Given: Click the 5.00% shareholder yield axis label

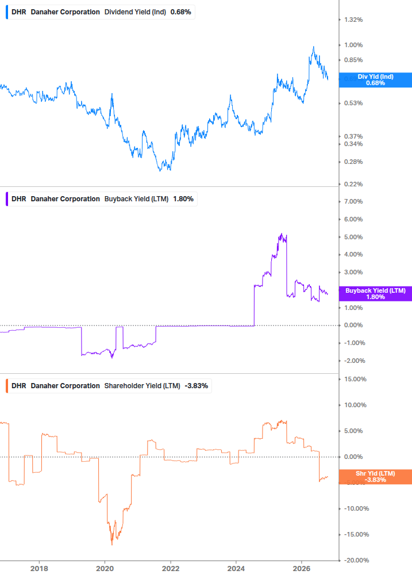Looking at the screenshot, I should pyautogui.click(x=353, y=431).
